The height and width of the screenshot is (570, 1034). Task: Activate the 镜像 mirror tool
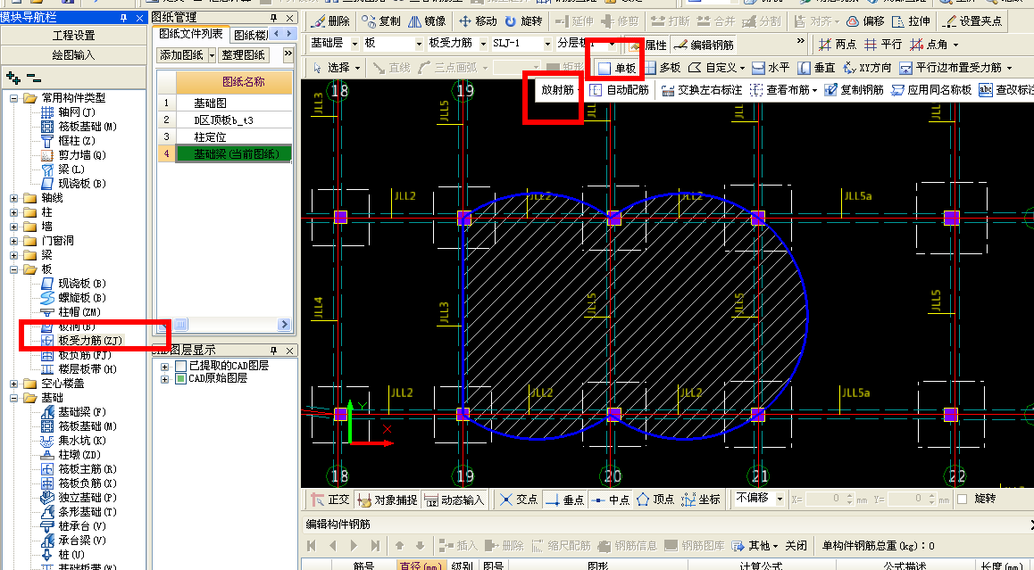pos(428,21)
